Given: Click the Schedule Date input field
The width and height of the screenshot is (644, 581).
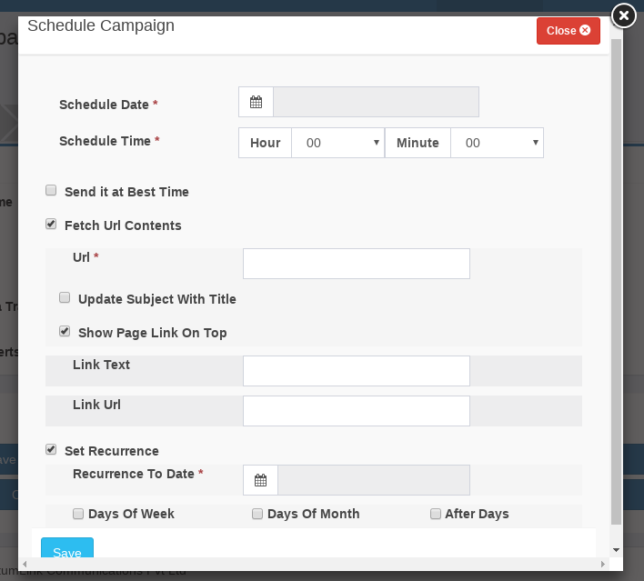Looking at the screenshot, I should coord(376,103).
